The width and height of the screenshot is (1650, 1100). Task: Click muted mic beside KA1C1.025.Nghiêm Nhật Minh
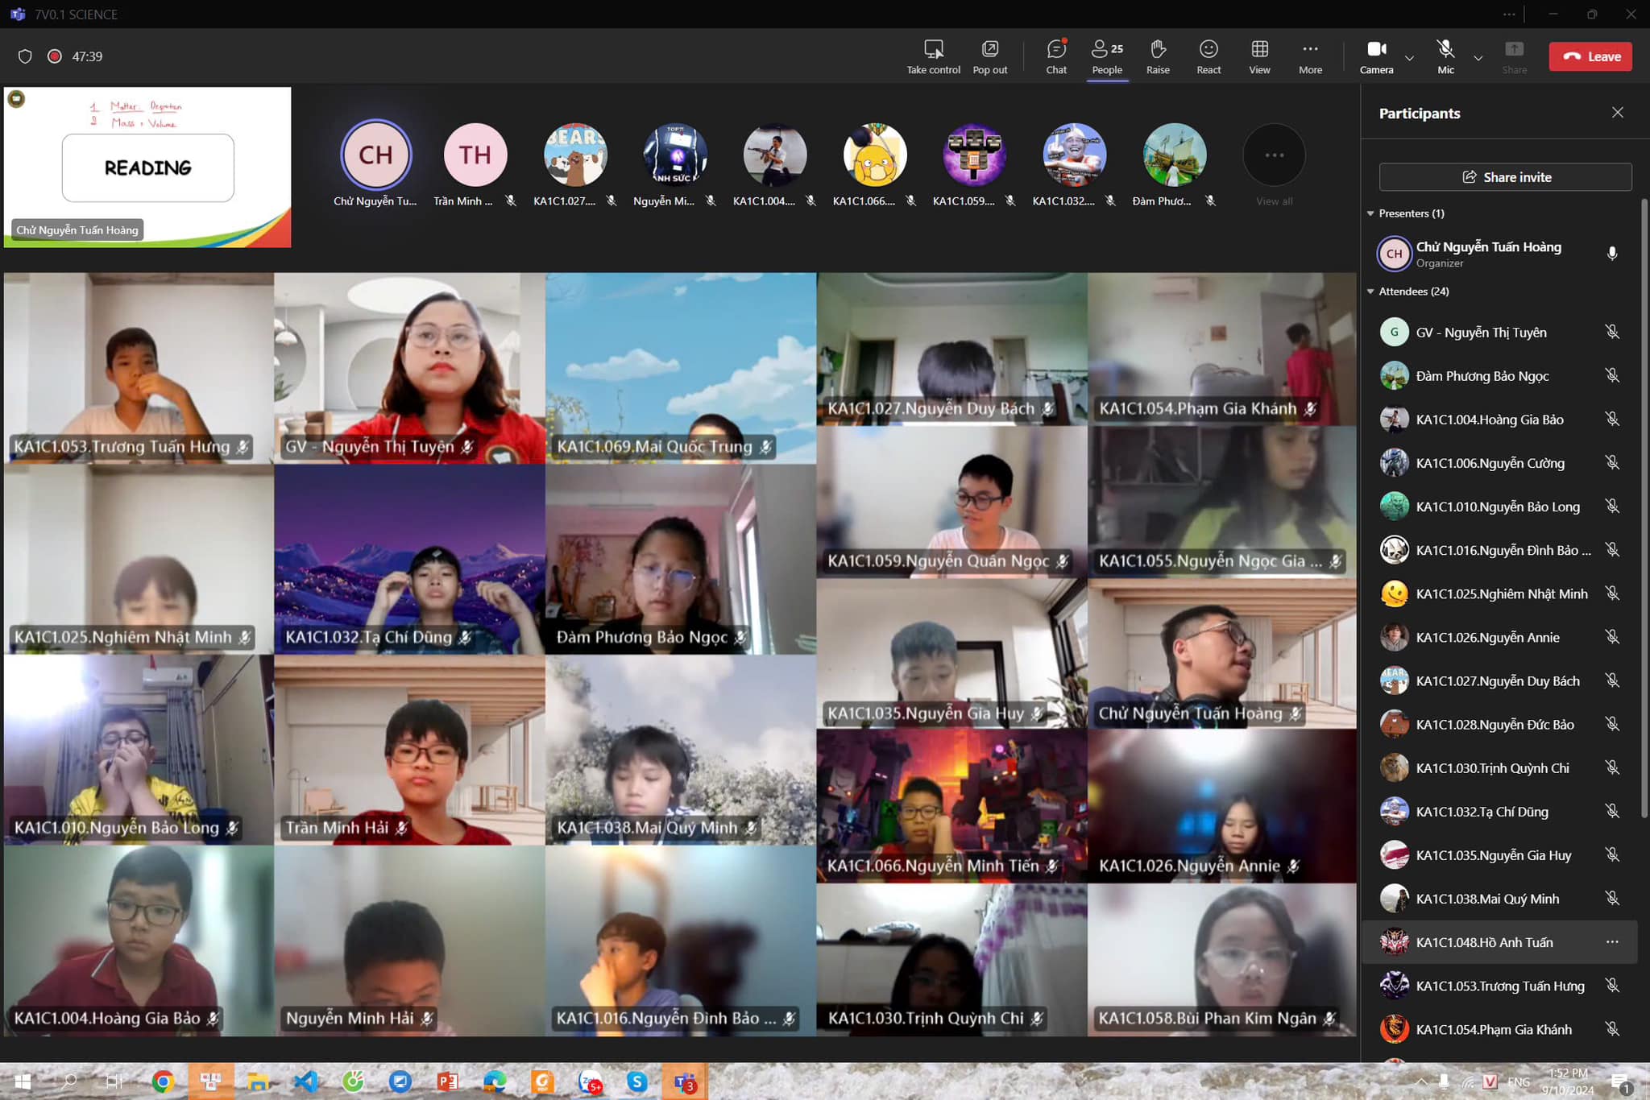1612,593
